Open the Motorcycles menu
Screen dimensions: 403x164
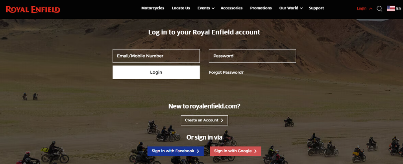coord(153,8)
